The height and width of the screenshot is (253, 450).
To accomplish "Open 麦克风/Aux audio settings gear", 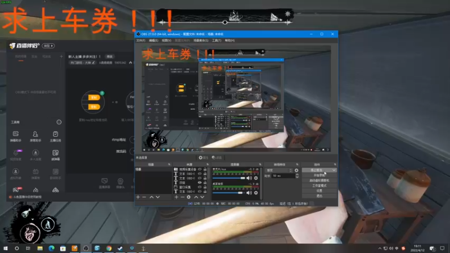I will coord(256,178).
